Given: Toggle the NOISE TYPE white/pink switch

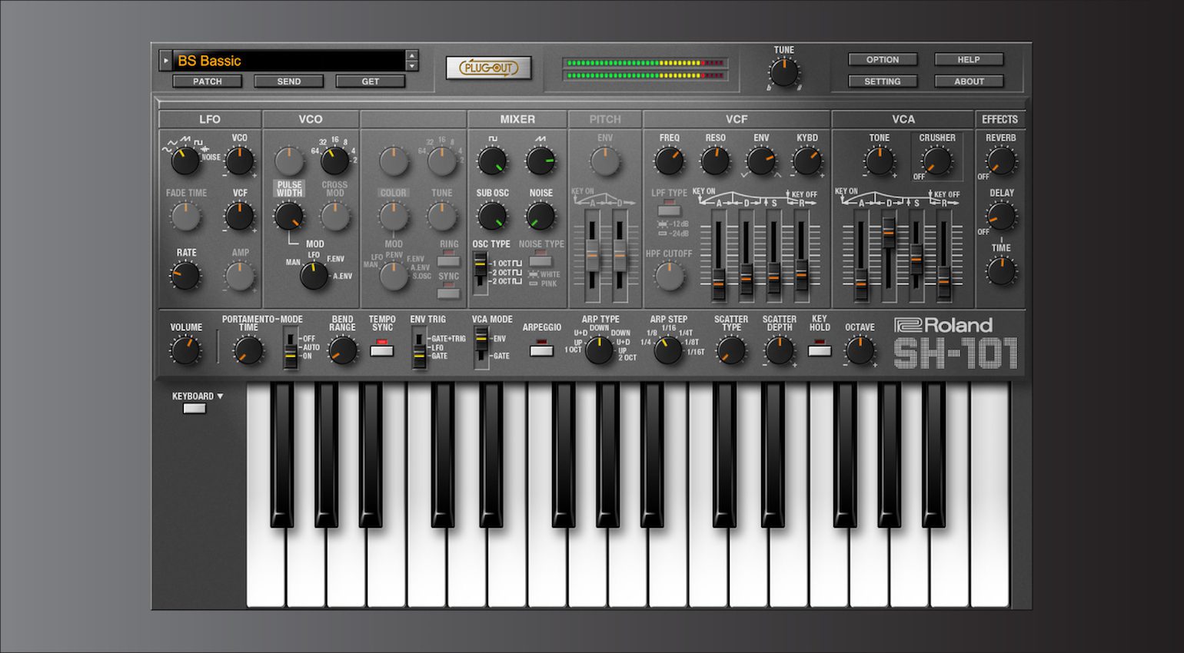Looking at the screenshot, I should click(x=540, y=261).
